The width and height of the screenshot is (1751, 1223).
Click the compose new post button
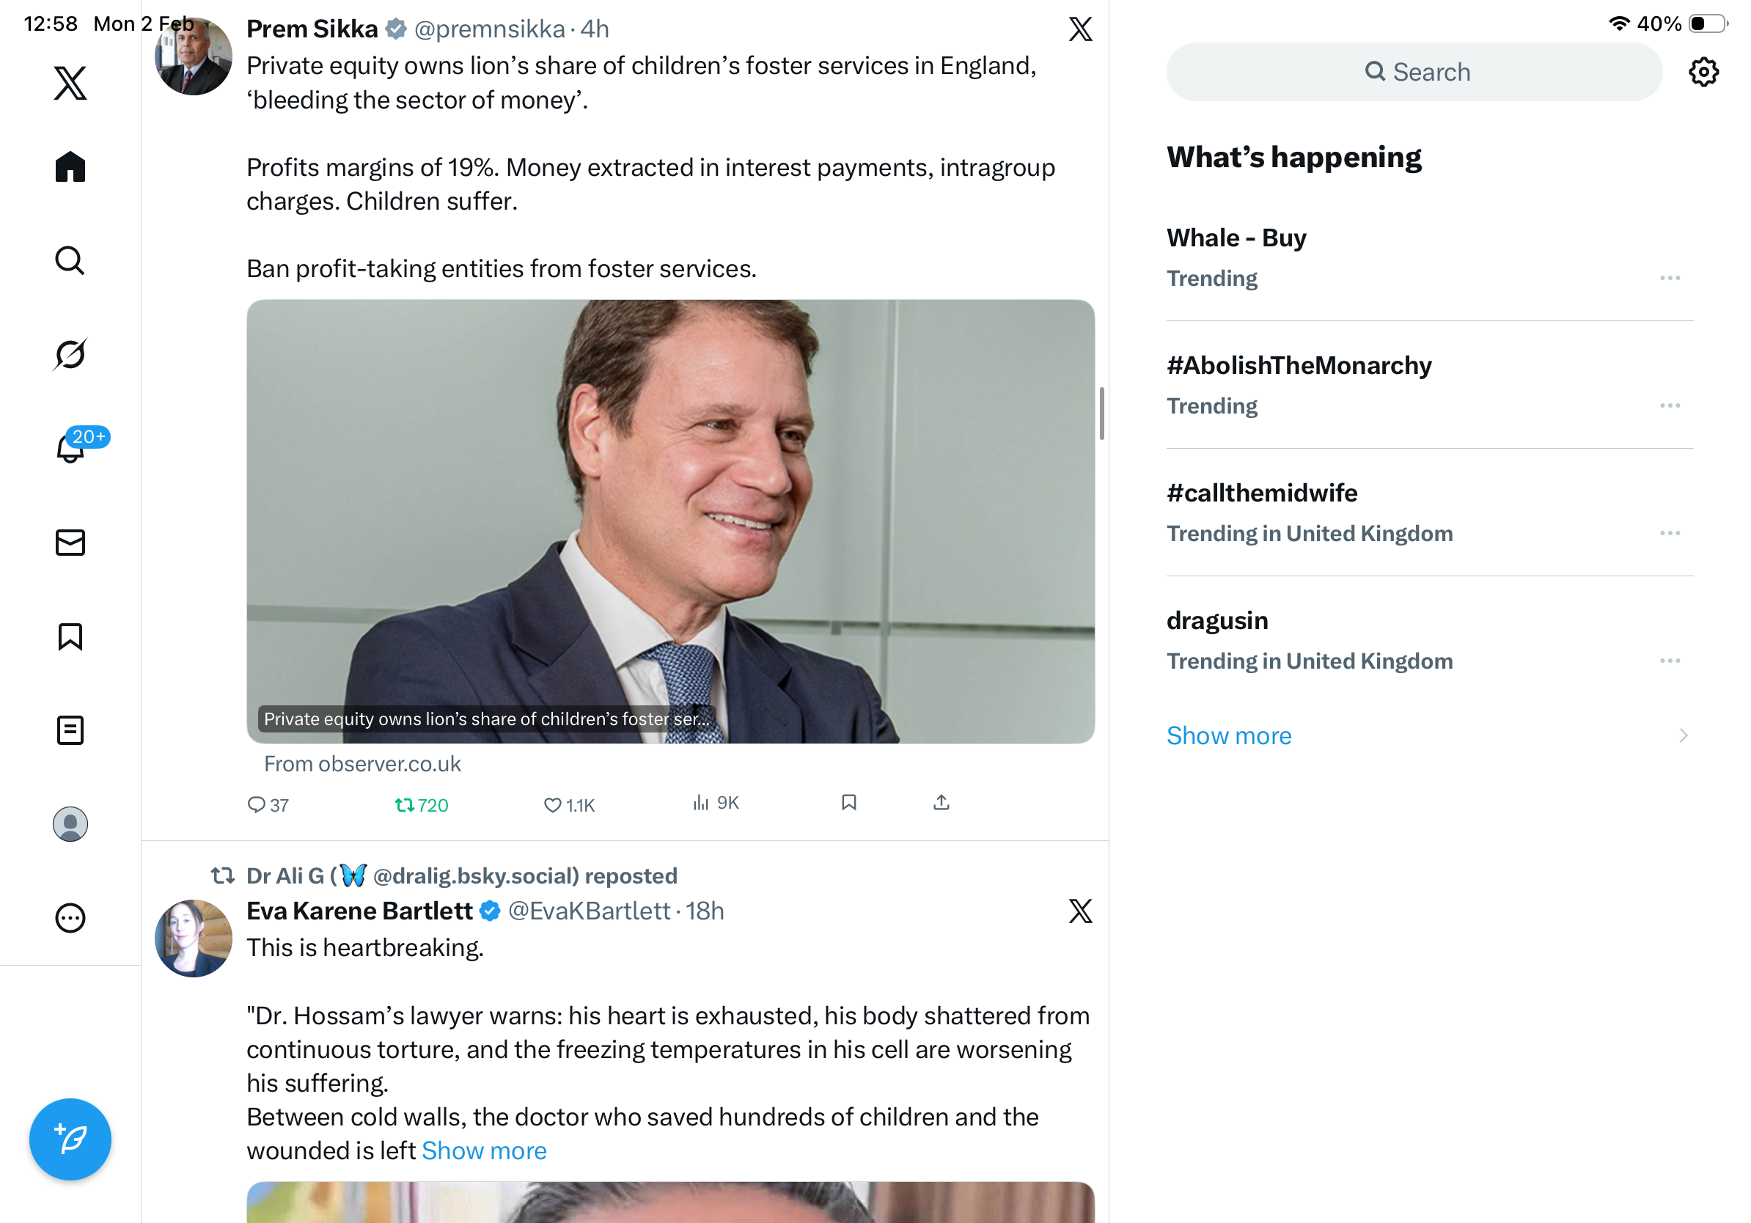(x=70, y=1139)
